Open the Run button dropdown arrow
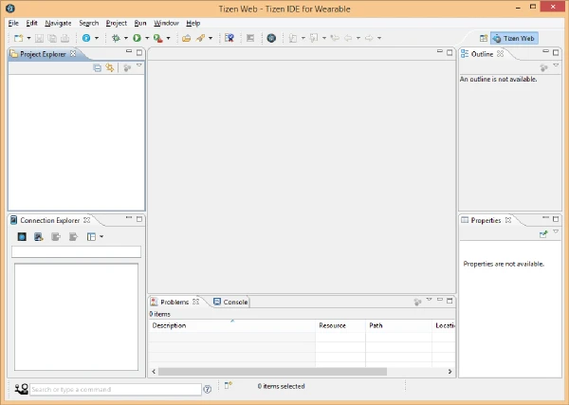The height and width of the screenshot is (405, 569). point(146,38)
